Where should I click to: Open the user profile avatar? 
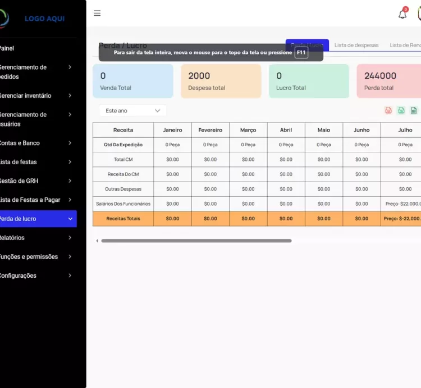point(419,14)
